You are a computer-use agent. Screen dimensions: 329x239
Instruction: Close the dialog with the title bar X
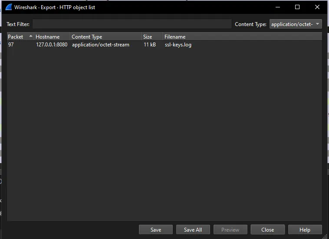tap(317, 7)
